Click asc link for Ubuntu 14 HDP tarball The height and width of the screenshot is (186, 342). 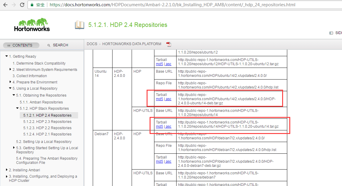coord(168,99)
